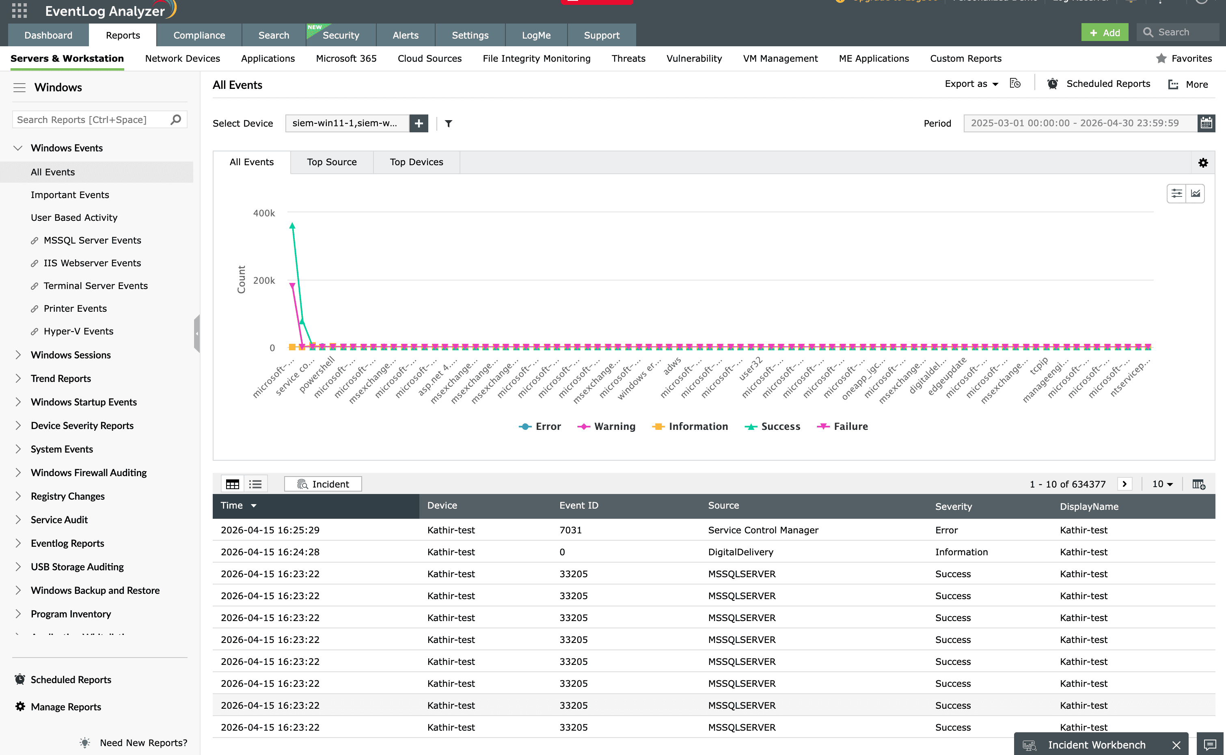The height and width of the screenshot is (755, 1226).
Task: Click Service Control Manager source cell
Action: pos(763,530)
